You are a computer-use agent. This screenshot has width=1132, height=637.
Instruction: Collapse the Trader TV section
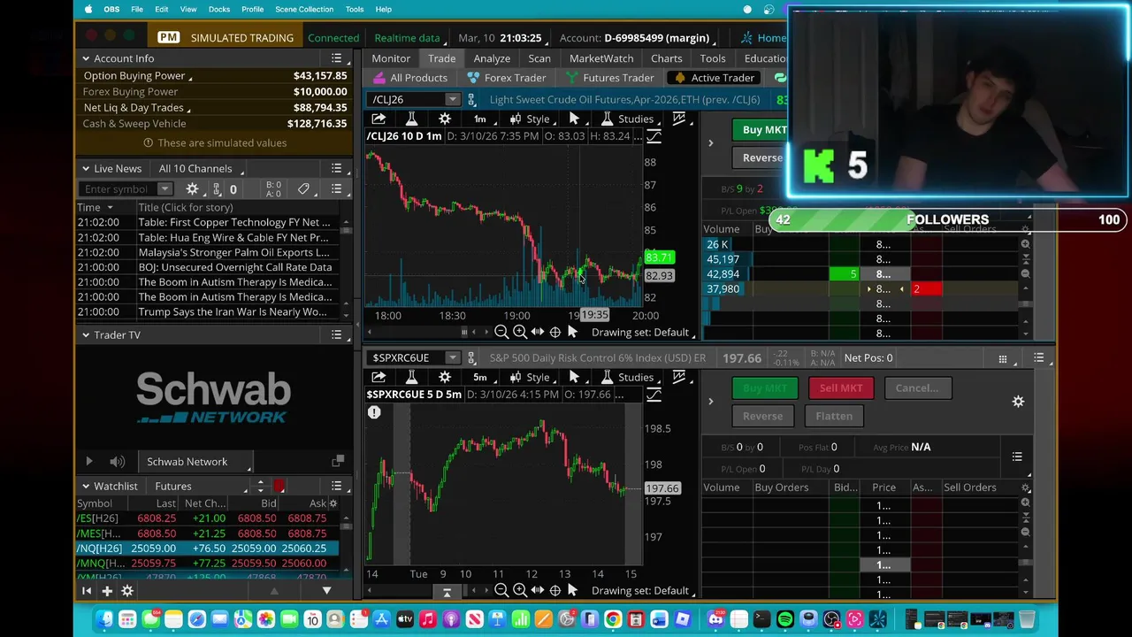[x=86, y=334]
